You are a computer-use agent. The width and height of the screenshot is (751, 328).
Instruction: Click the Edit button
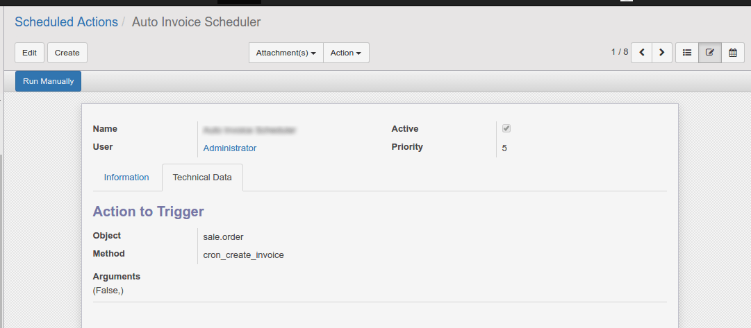point(29,53)
